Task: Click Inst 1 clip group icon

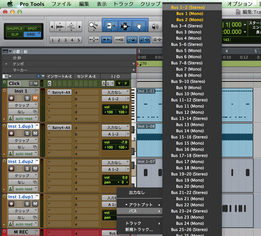Action: pyautogui.click(x=35, y=112)
